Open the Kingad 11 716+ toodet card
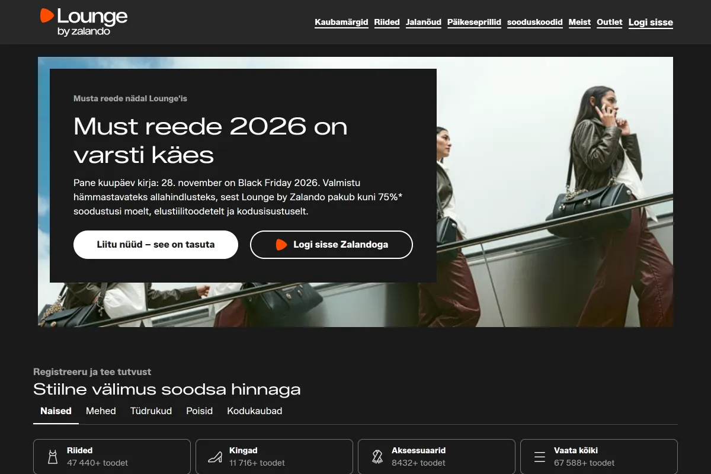The image size is (711, 474). pyautogui.click(x=274, y=457)
